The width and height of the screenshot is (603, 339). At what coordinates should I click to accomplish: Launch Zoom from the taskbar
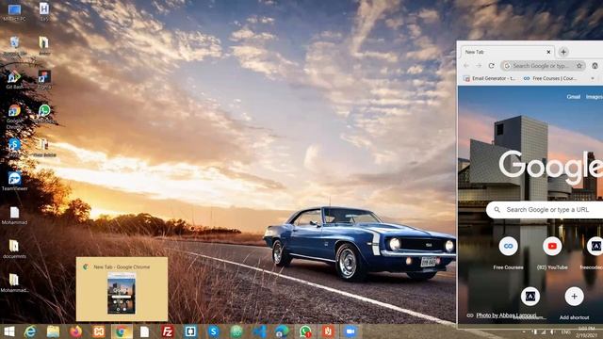pos(350,331)
